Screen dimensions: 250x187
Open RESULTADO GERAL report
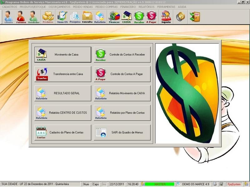[x=63, y=93]
